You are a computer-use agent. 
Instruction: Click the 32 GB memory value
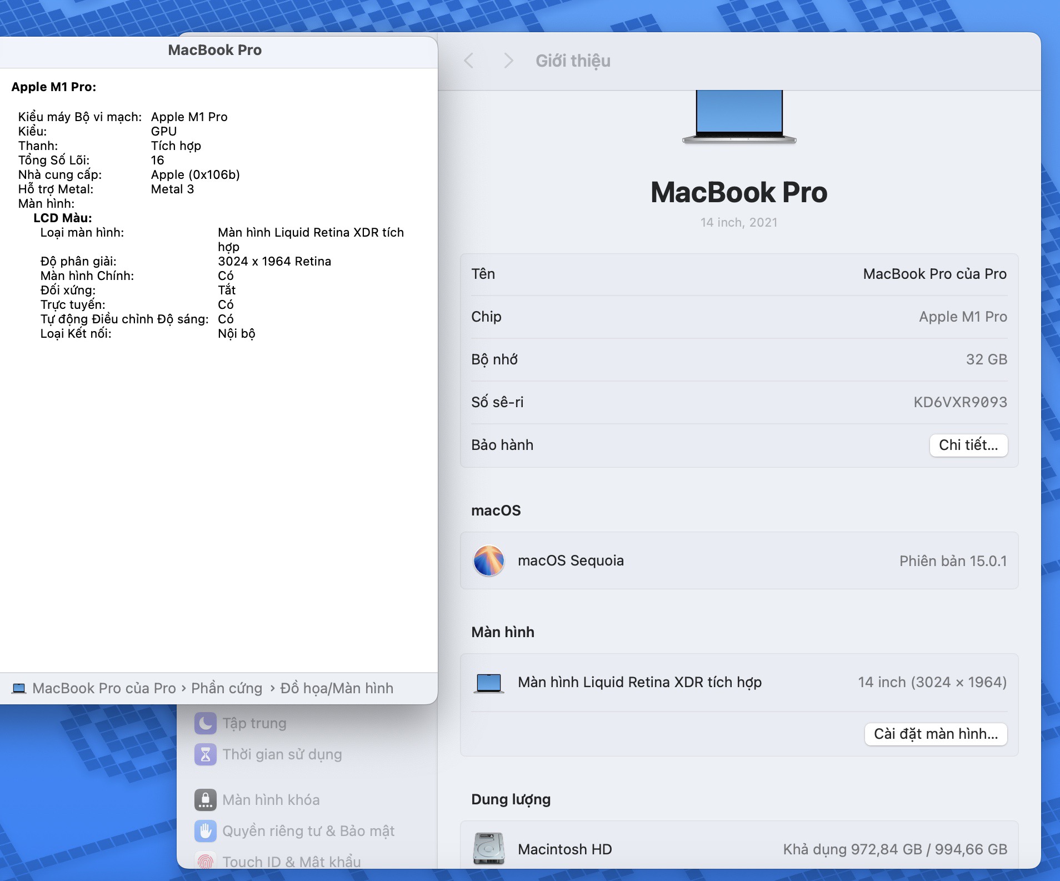pos(986,359)
